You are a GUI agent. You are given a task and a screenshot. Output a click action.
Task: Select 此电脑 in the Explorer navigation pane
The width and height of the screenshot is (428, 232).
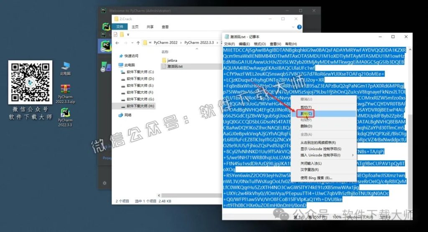pos(127,65)
